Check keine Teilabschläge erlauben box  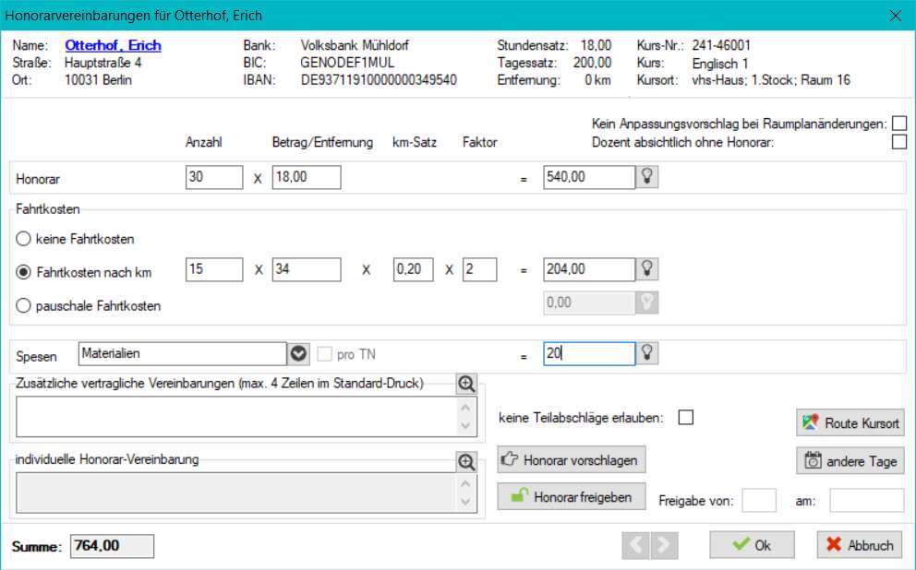[686, 418]
